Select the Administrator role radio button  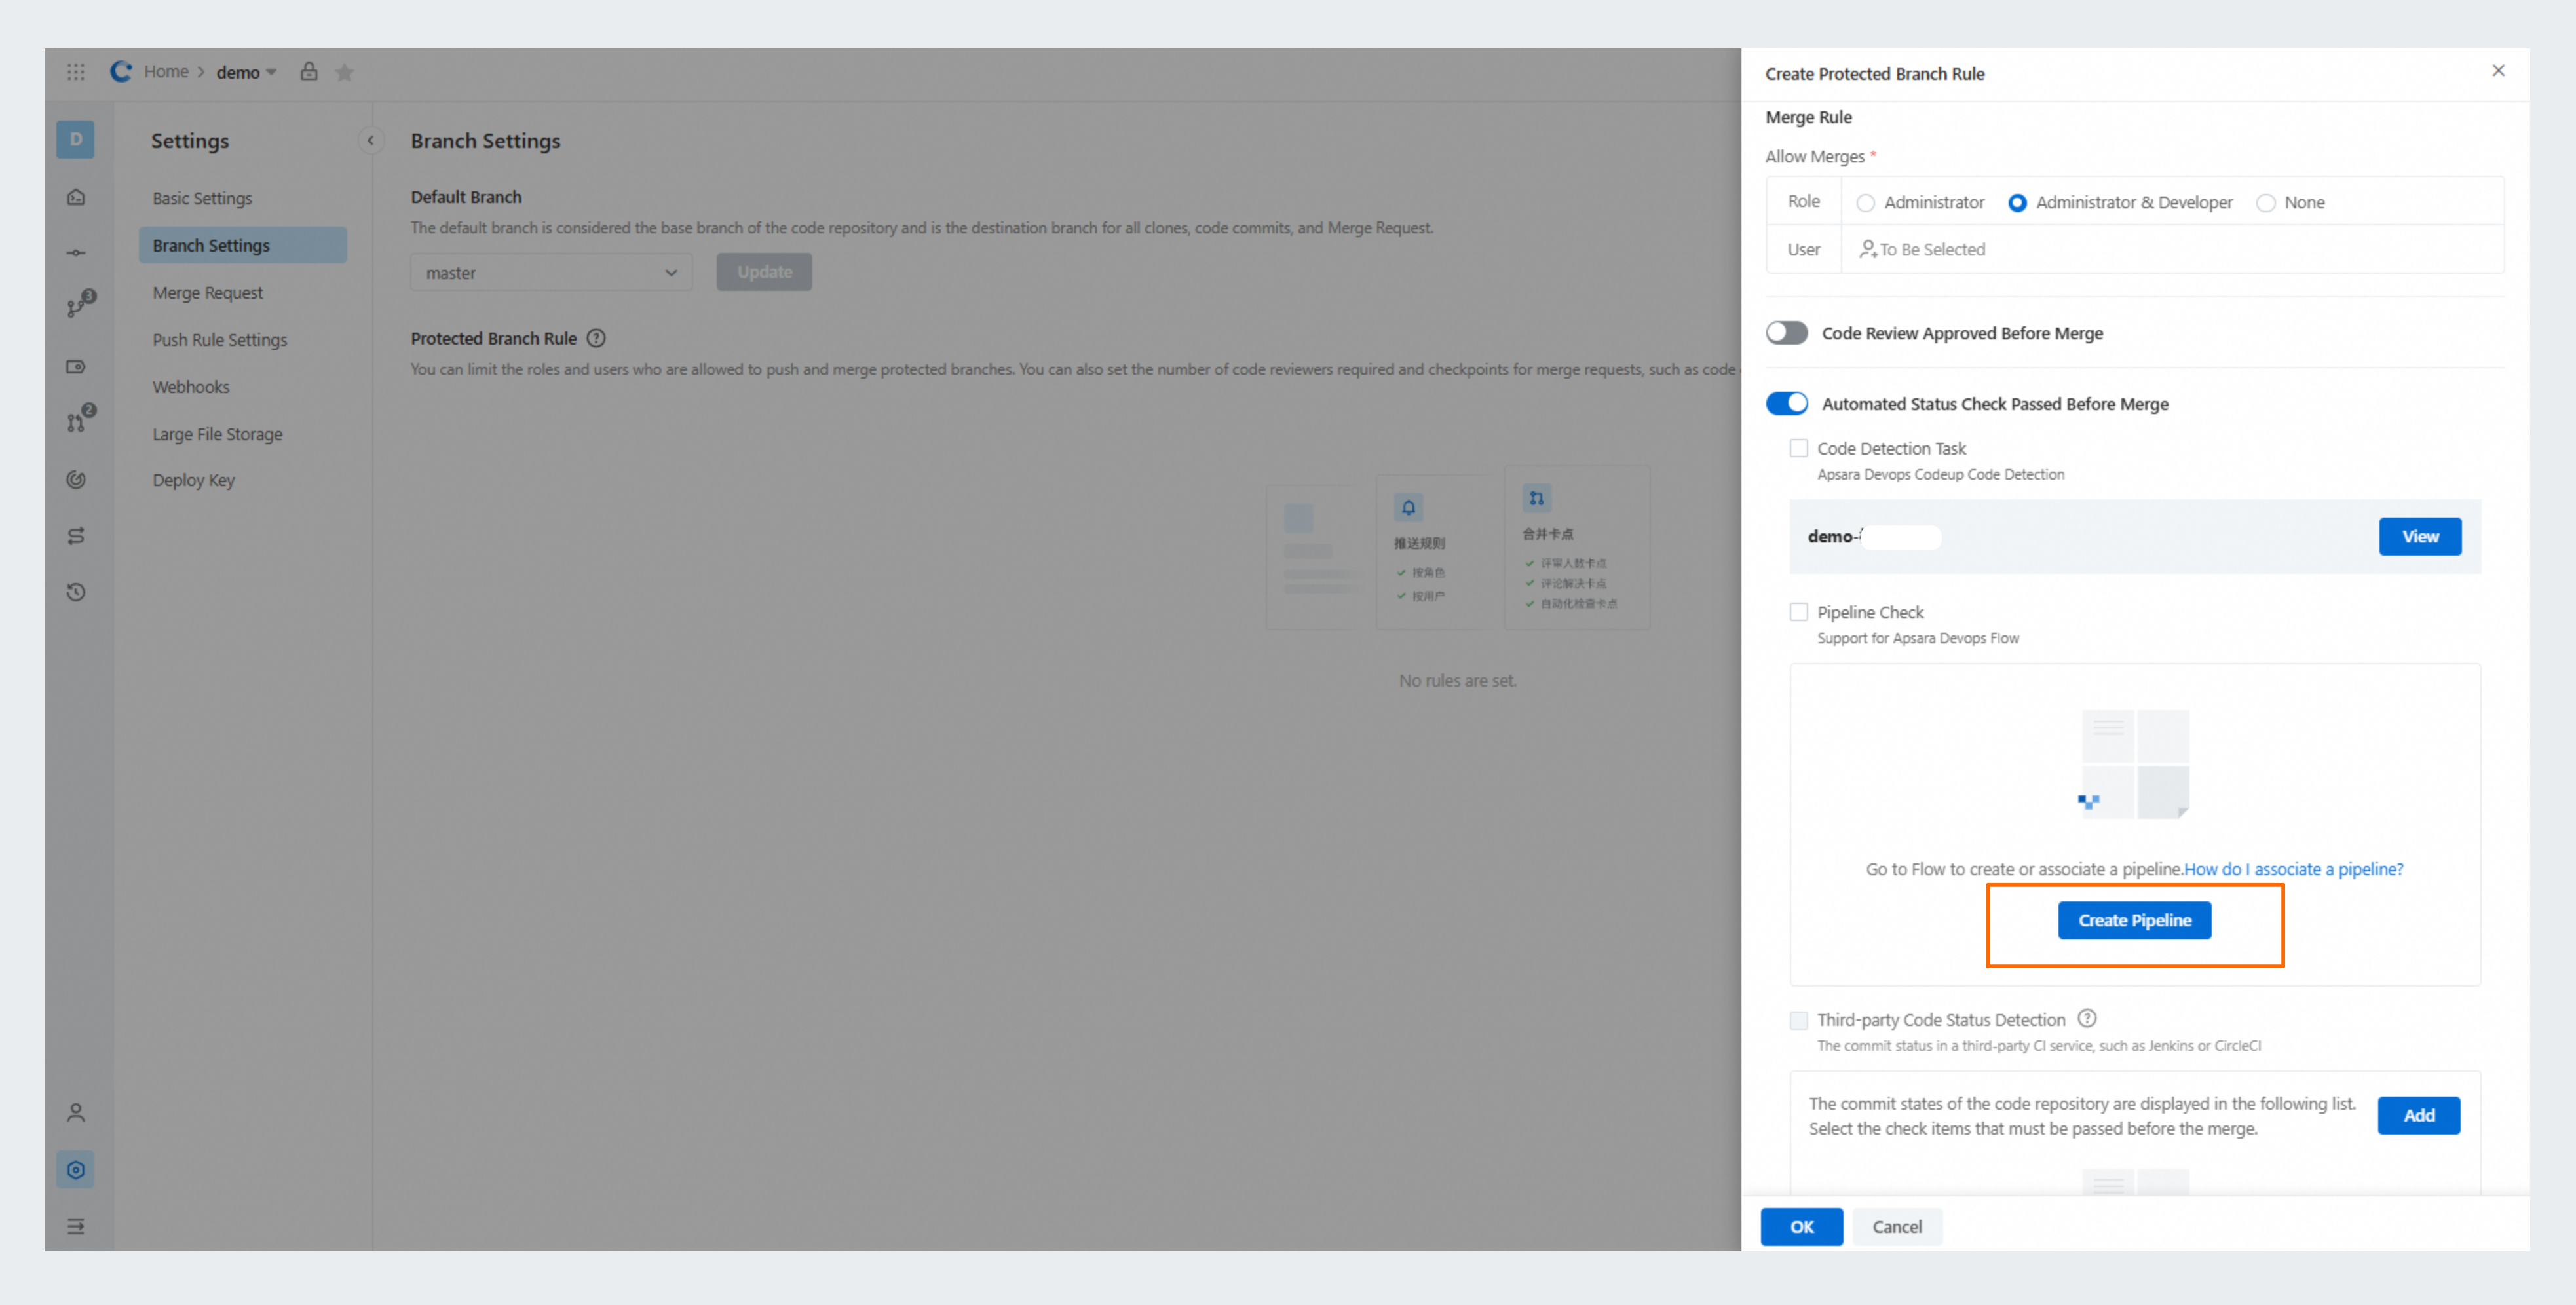pos(1866,202)
